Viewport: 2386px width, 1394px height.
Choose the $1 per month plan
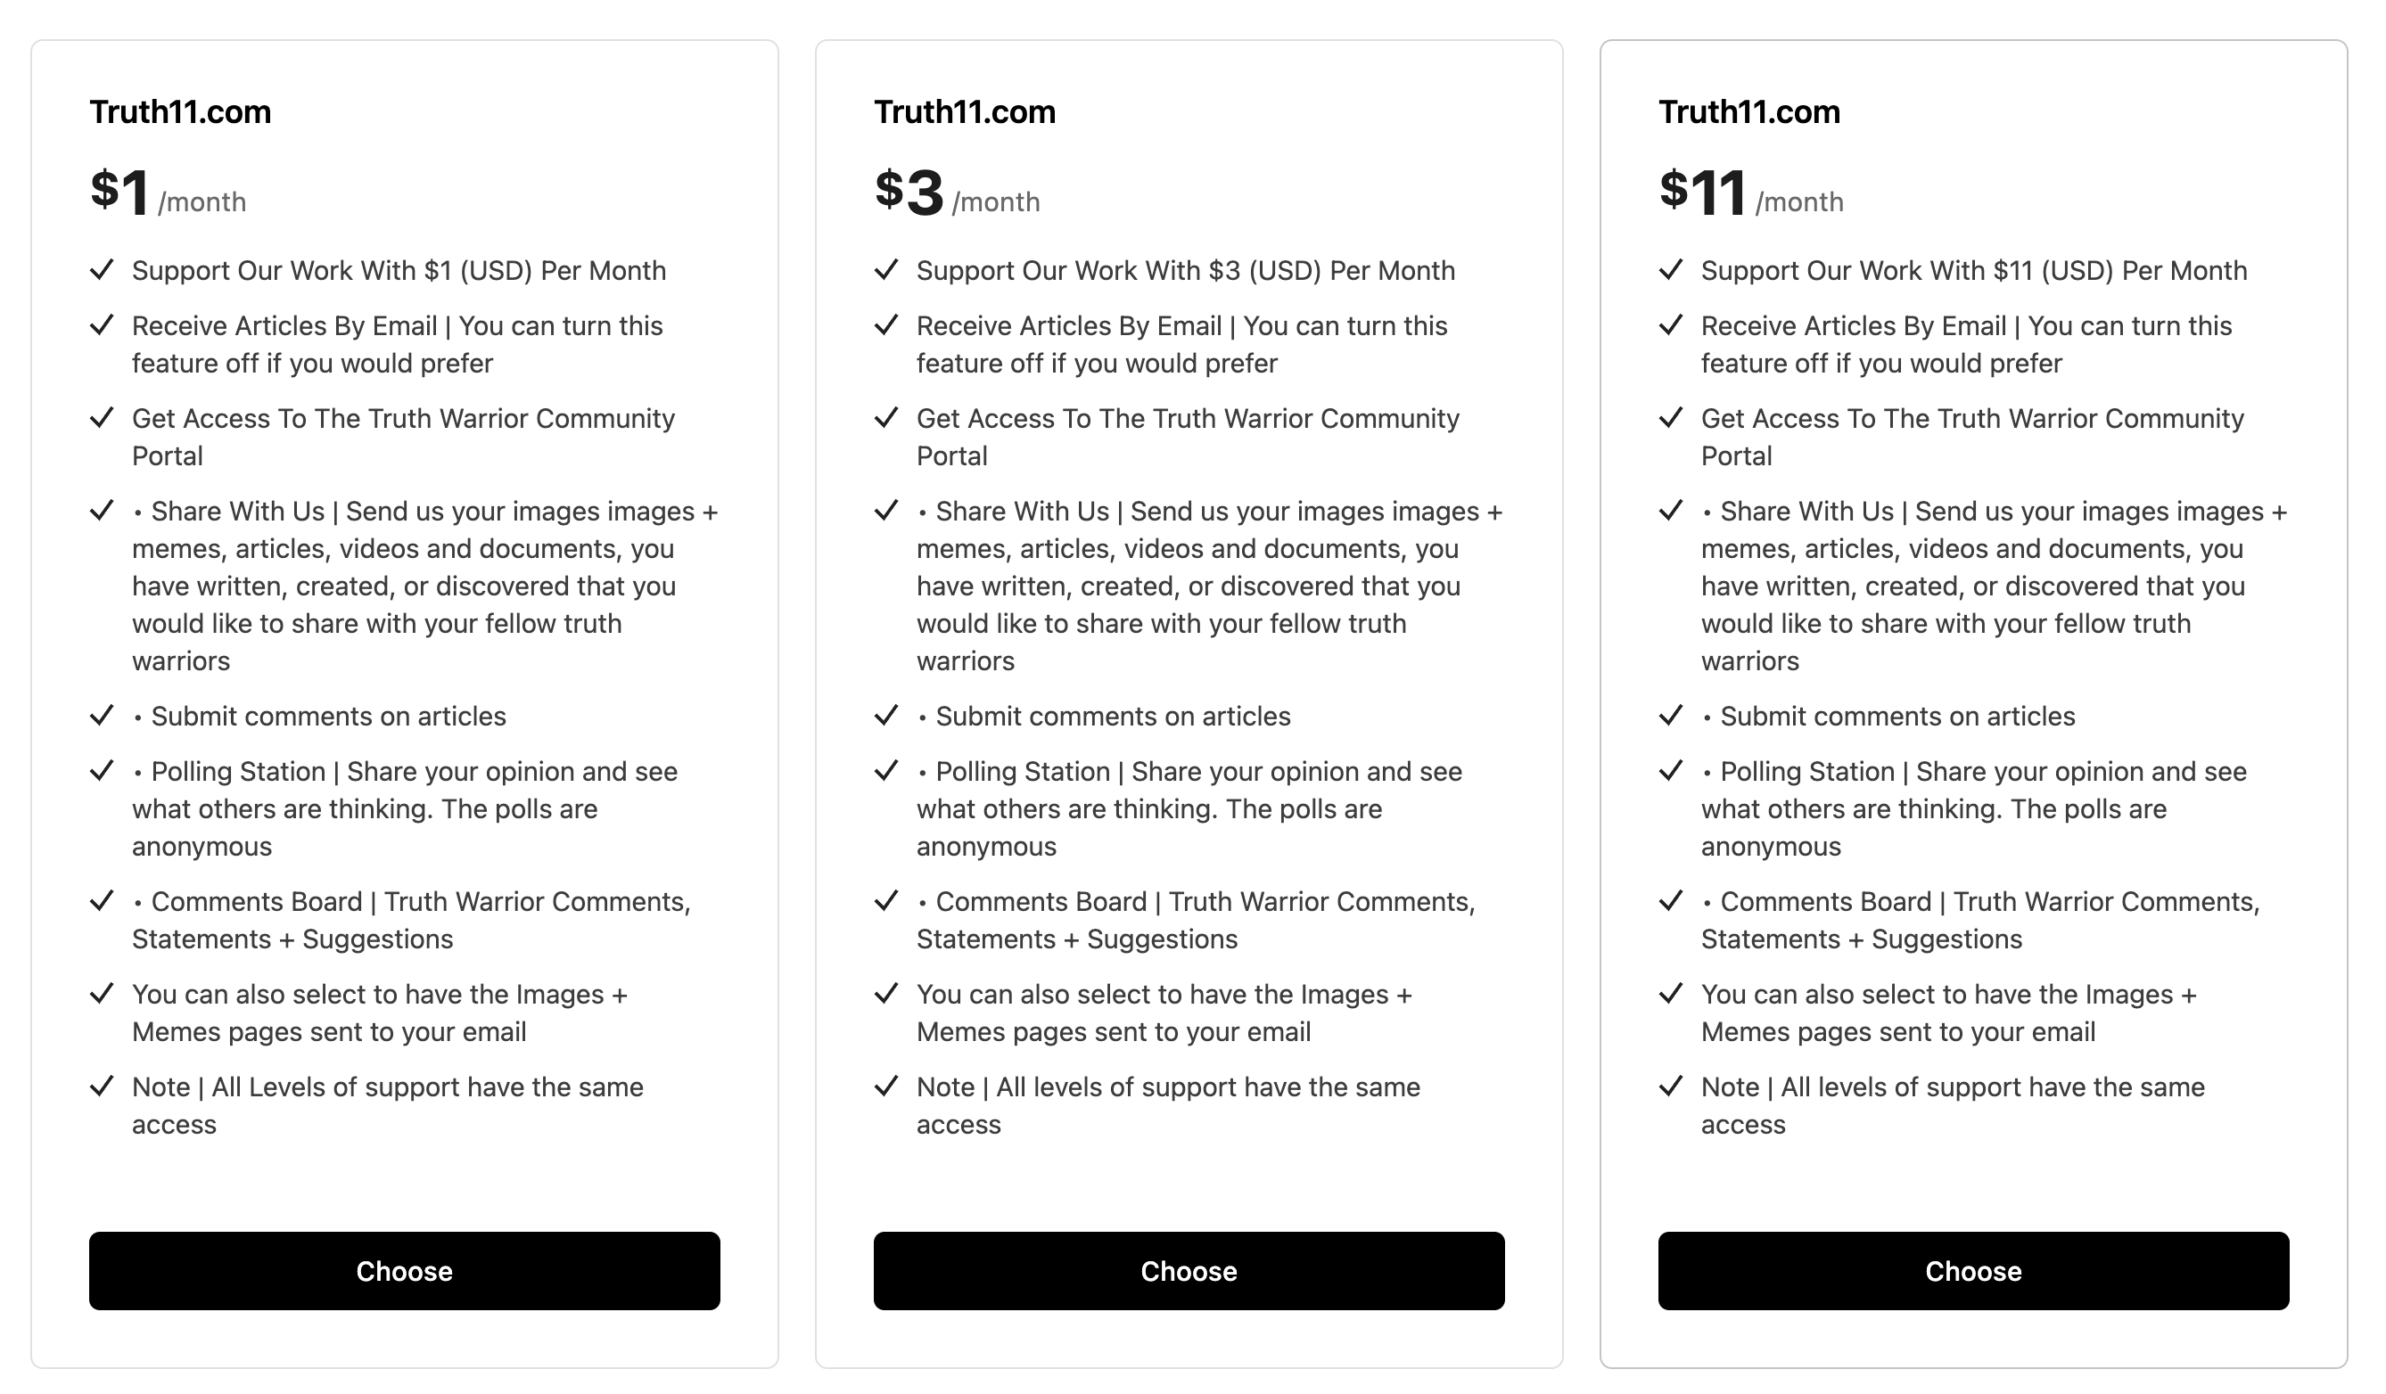pos(404,1271)
